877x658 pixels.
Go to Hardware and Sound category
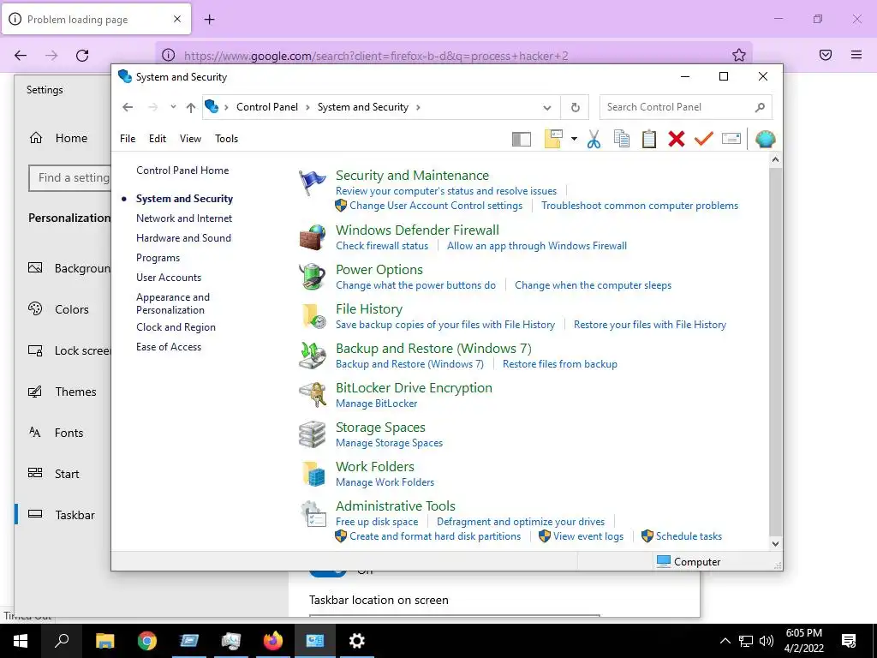[x=183, y=238]
